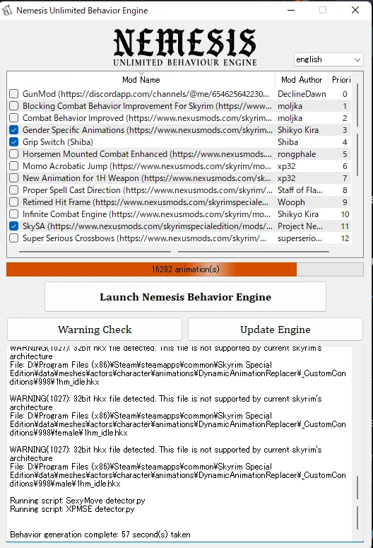Image resolution: width=373 pixels, height=548 pixels.
Task: Click priority value 0
Action: [x=345, y=93]
